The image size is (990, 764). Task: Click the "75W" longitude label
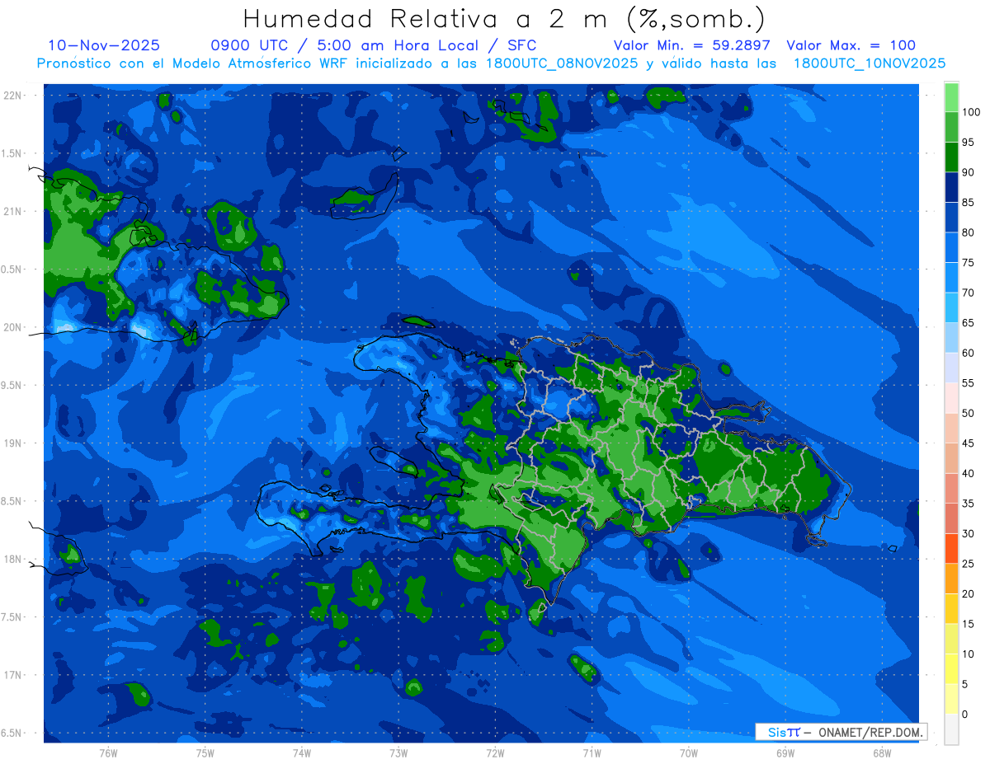pyautogui.click(x=205, y=752)
